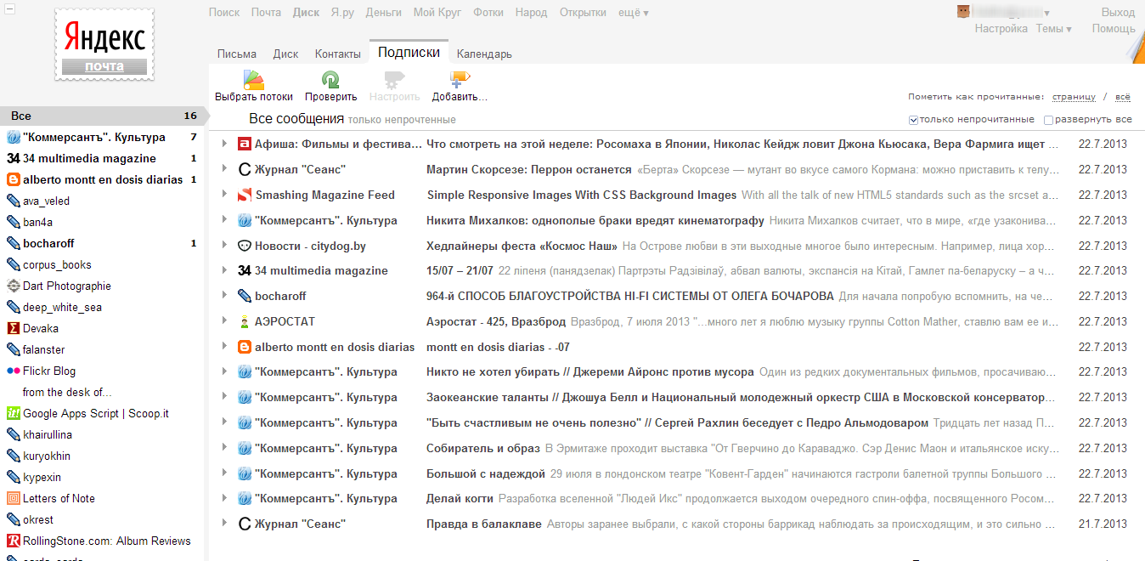Click the Afisha red icon in the message row

coord(245,144)
